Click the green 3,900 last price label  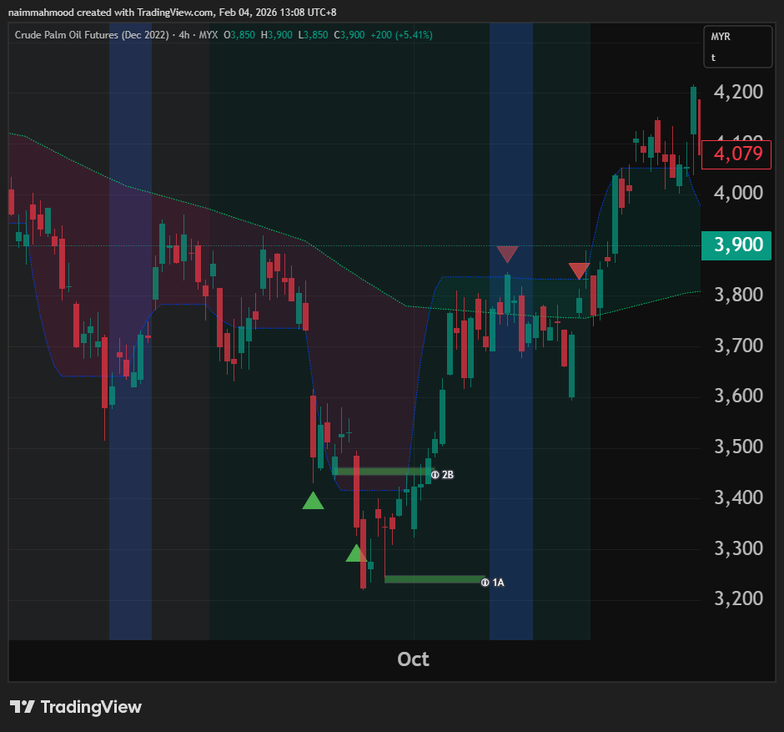738,244
